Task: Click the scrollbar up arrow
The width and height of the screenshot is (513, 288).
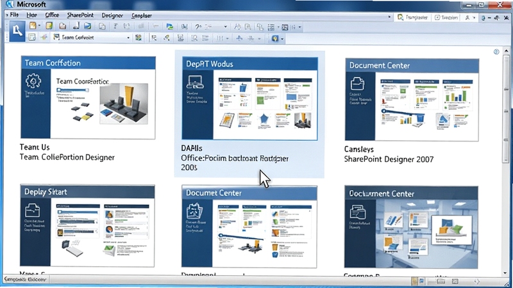Action: pyautogui.click(x=506, y=51)
